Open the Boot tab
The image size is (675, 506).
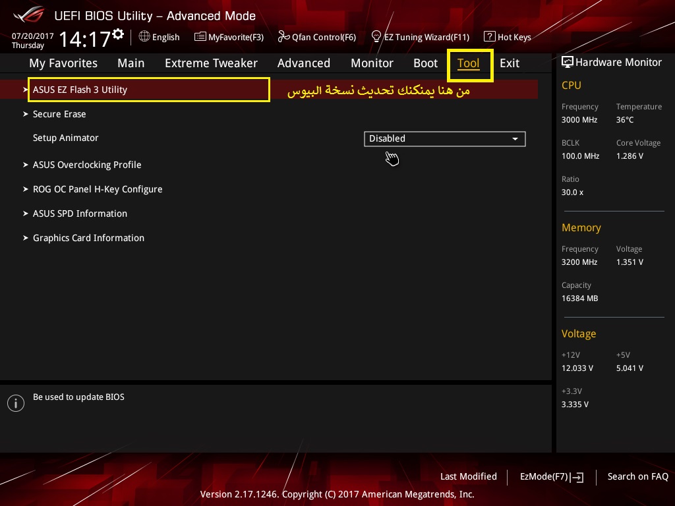coord(425,63)
